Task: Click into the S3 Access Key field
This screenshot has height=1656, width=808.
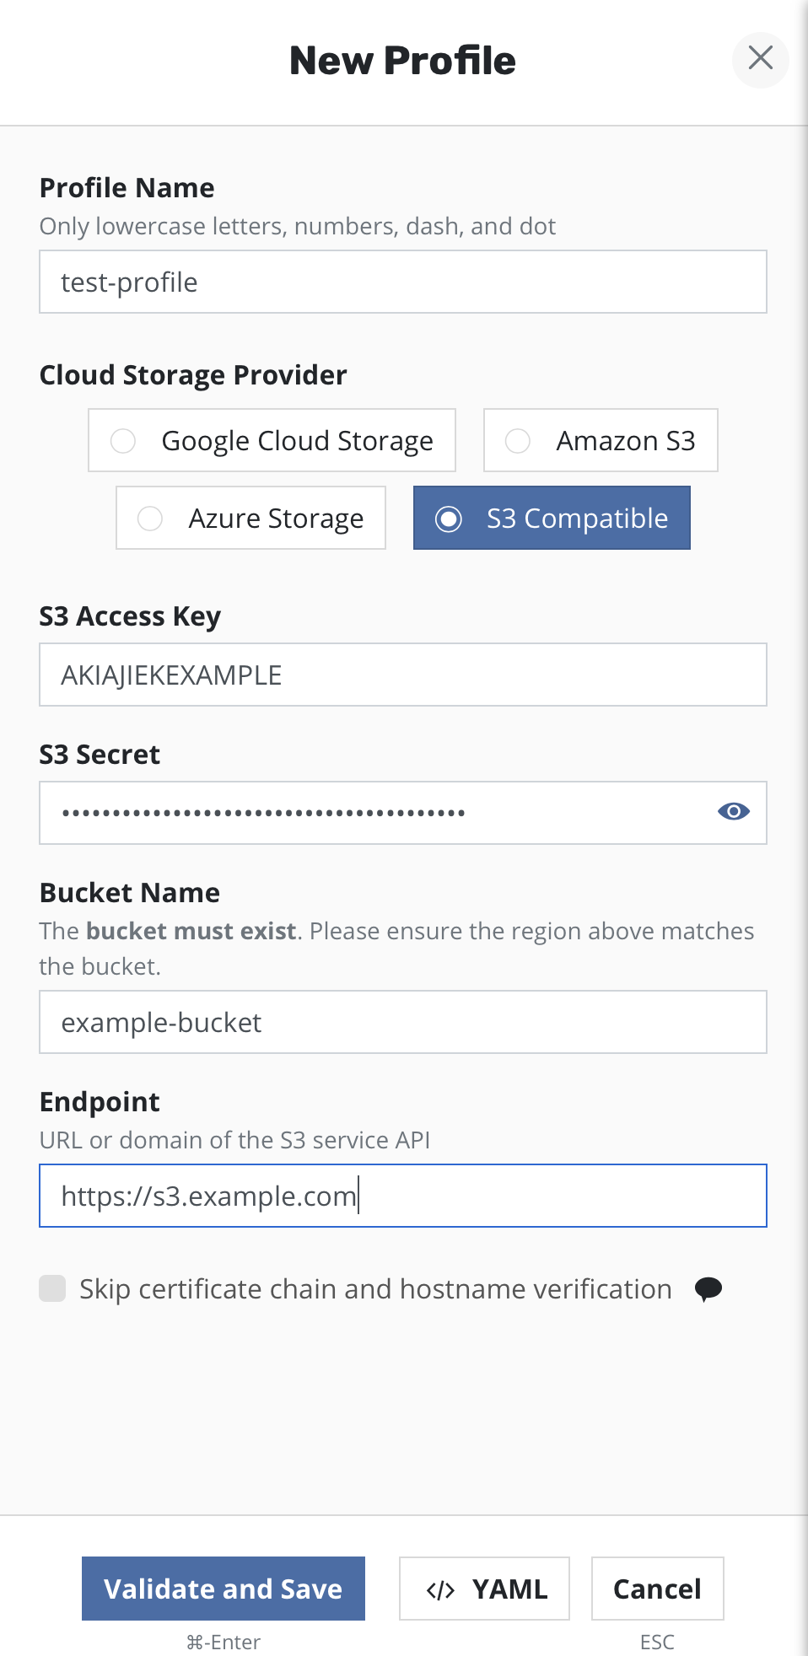Action: click(x=402, y=675)
